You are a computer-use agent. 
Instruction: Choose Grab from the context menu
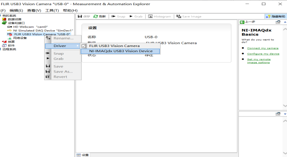[x=63, y=59]
